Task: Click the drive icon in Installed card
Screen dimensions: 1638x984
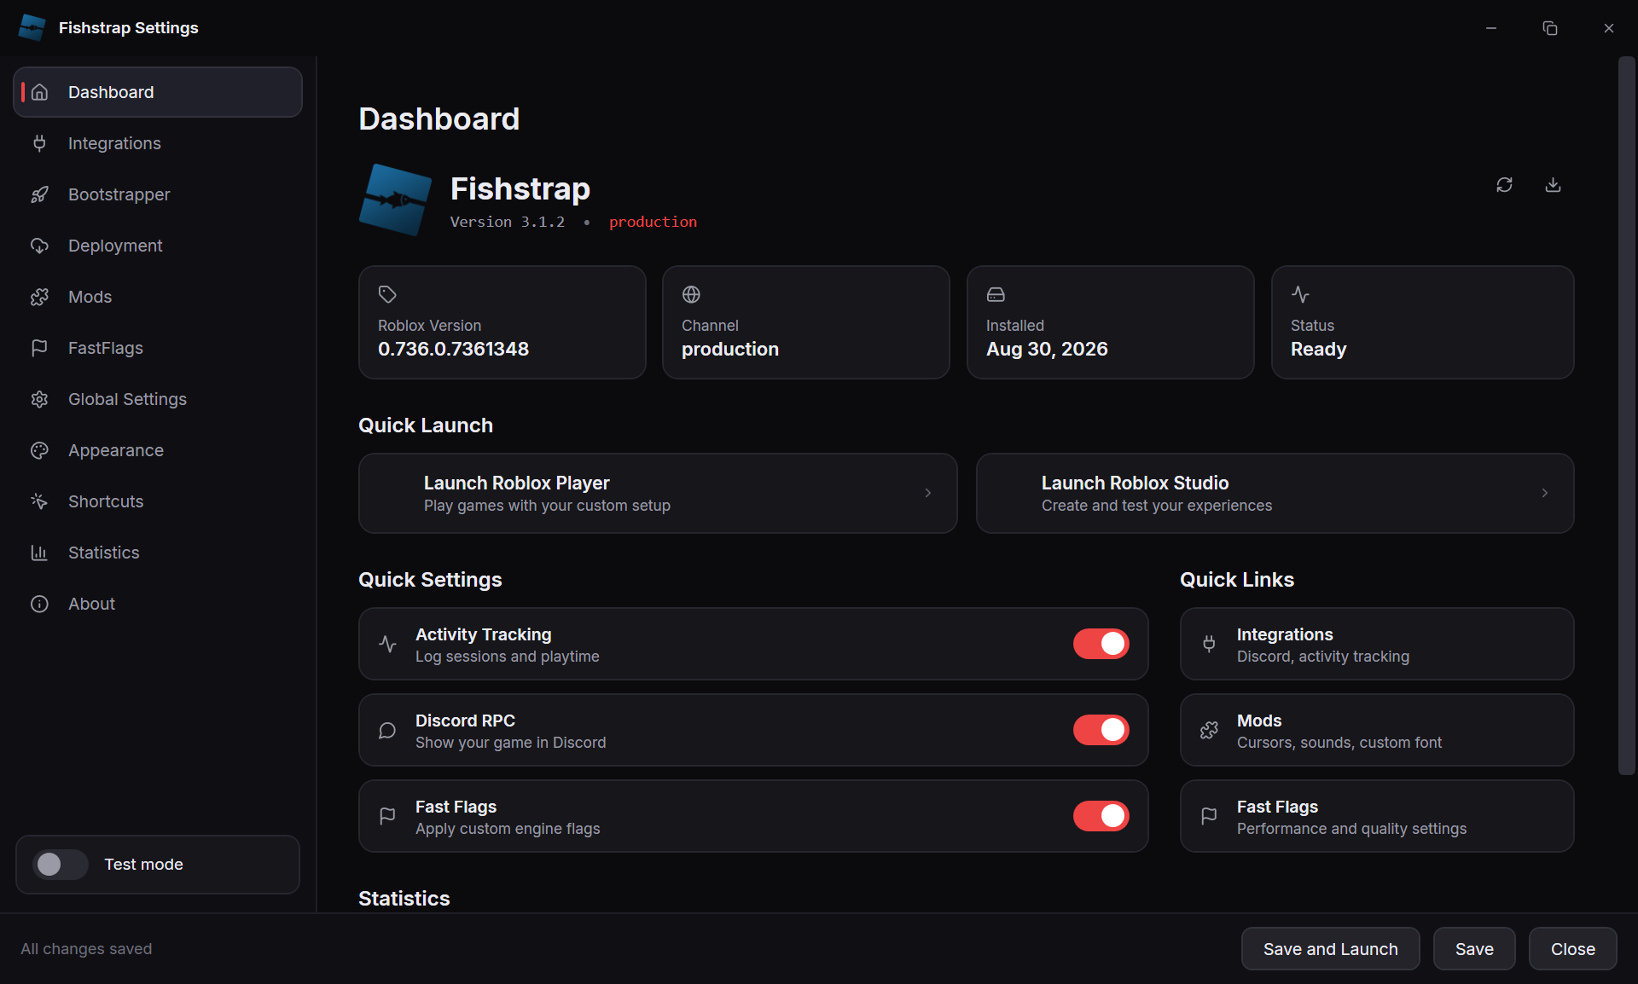Action: tap(996, 294)
